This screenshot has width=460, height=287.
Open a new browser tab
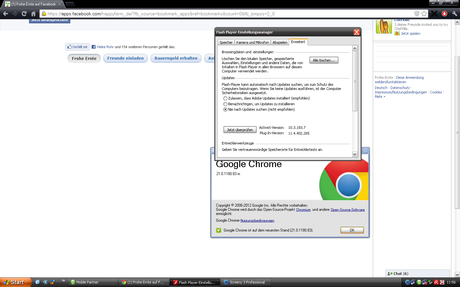coord(70,4)
